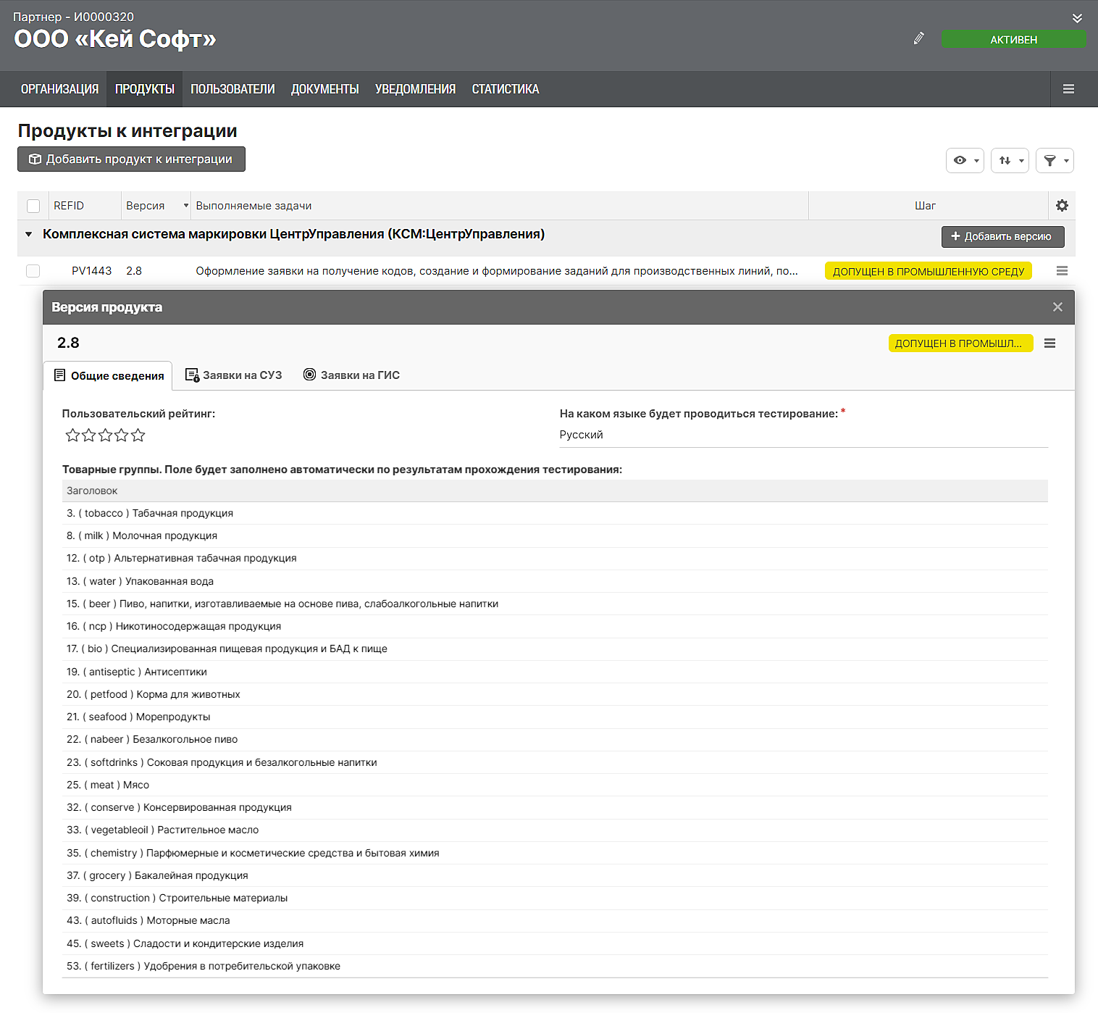Screen dimensions: 1098x1013
Task: Click the table settings gear icon
Action: coord(1062,206)
